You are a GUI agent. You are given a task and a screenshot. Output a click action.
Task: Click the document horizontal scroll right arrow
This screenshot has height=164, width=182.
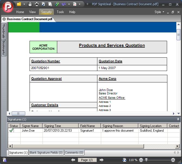tap(174, 113)
